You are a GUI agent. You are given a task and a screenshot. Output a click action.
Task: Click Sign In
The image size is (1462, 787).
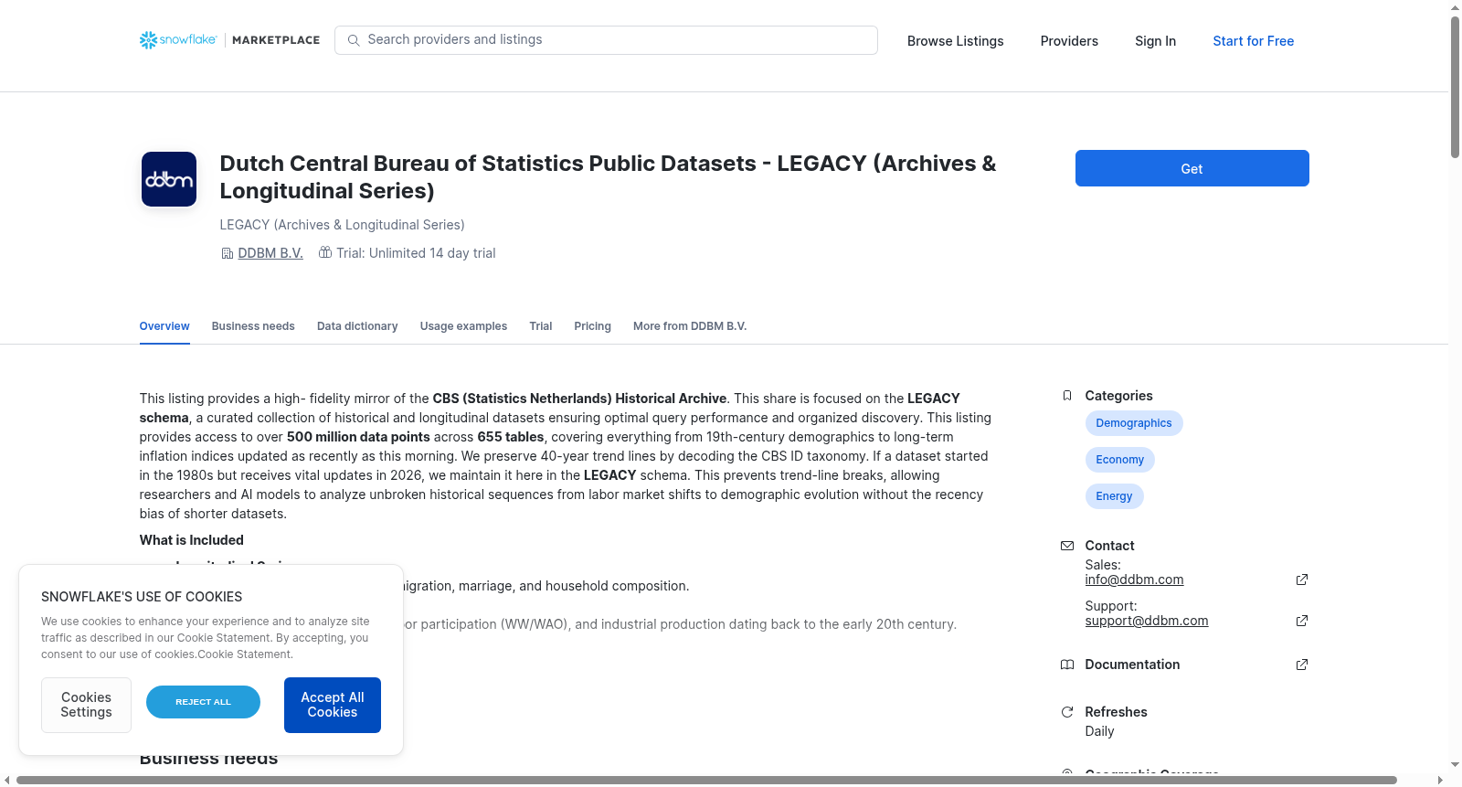[x=1155, y=41]
